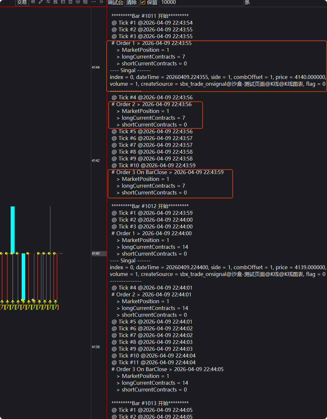Click the cyan candlestick below 4140
This screenshot has width=327, height=419.
pos(23,276)
